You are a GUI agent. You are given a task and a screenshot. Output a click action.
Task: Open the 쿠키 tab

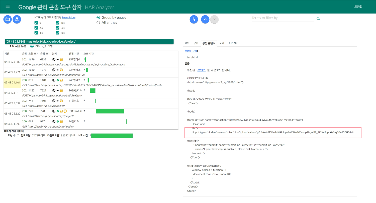pyautogui.click(x=222, y=43)
